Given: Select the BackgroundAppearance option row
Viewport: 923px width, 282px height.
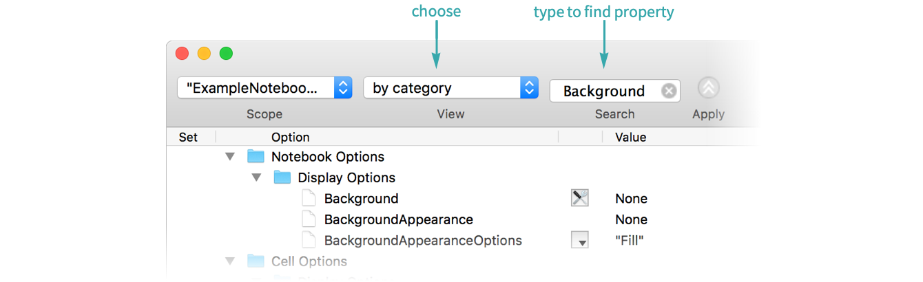Looking at the screenshot, I should tap(398, 219).
